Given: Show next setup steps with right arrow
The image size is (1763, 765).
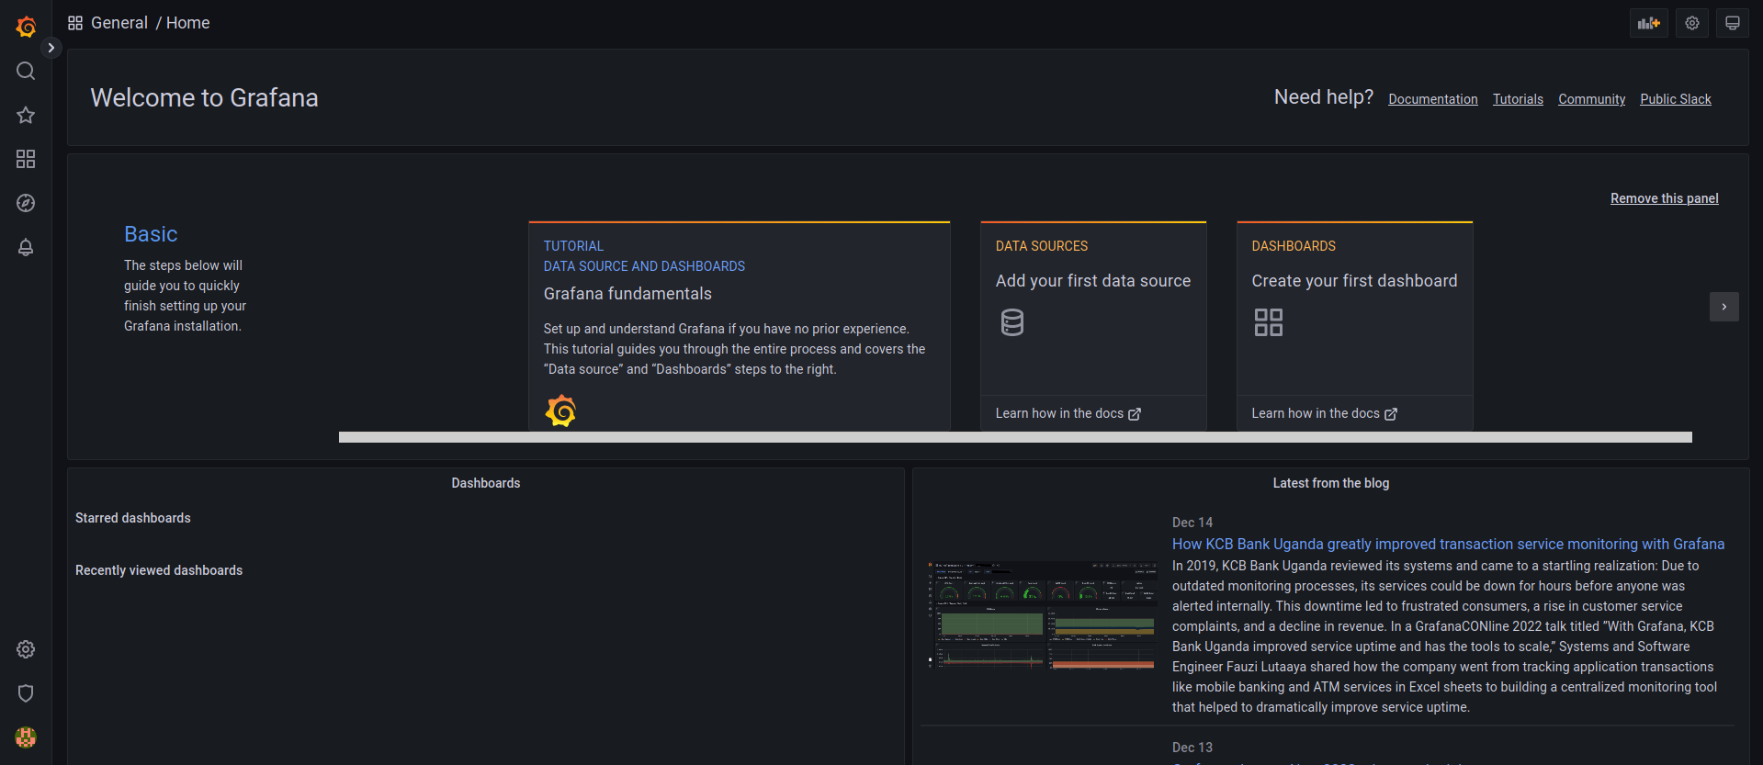Looking at the screenshot, I should [x=1723, y=307].
